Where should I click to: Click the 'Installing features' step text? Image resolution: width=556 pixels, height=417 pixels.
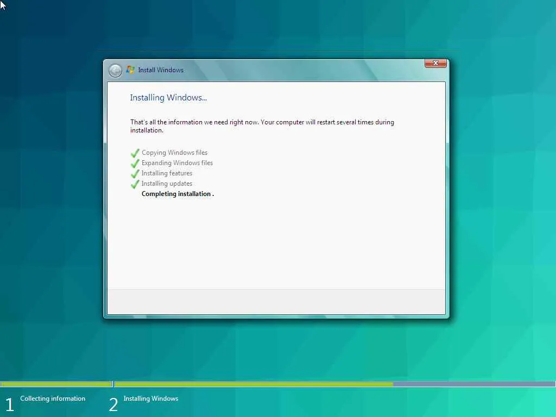point(167,173)
